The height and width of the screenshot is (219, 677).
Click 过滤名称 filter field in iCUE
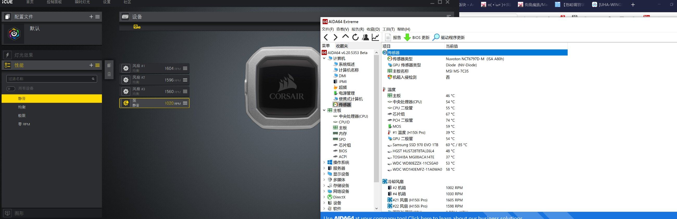coord(52,79)
